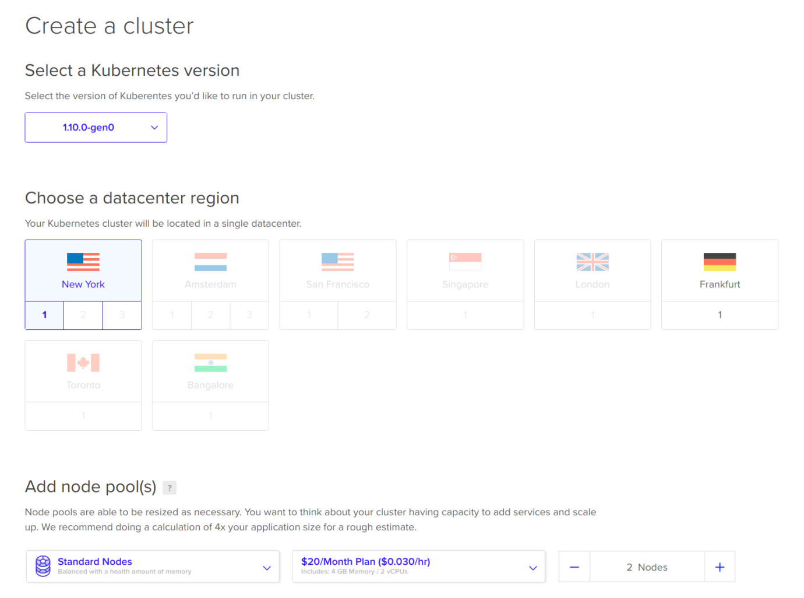Click the New York US flag icon

[x=83, y=262]
